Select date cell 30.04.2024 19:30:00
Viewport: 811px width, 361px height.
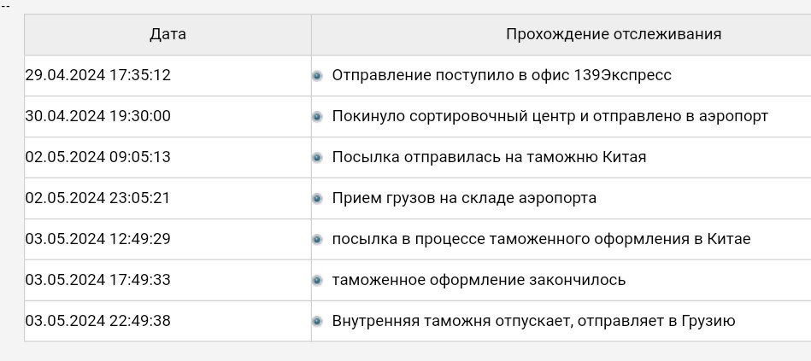(x=167, y=116)
